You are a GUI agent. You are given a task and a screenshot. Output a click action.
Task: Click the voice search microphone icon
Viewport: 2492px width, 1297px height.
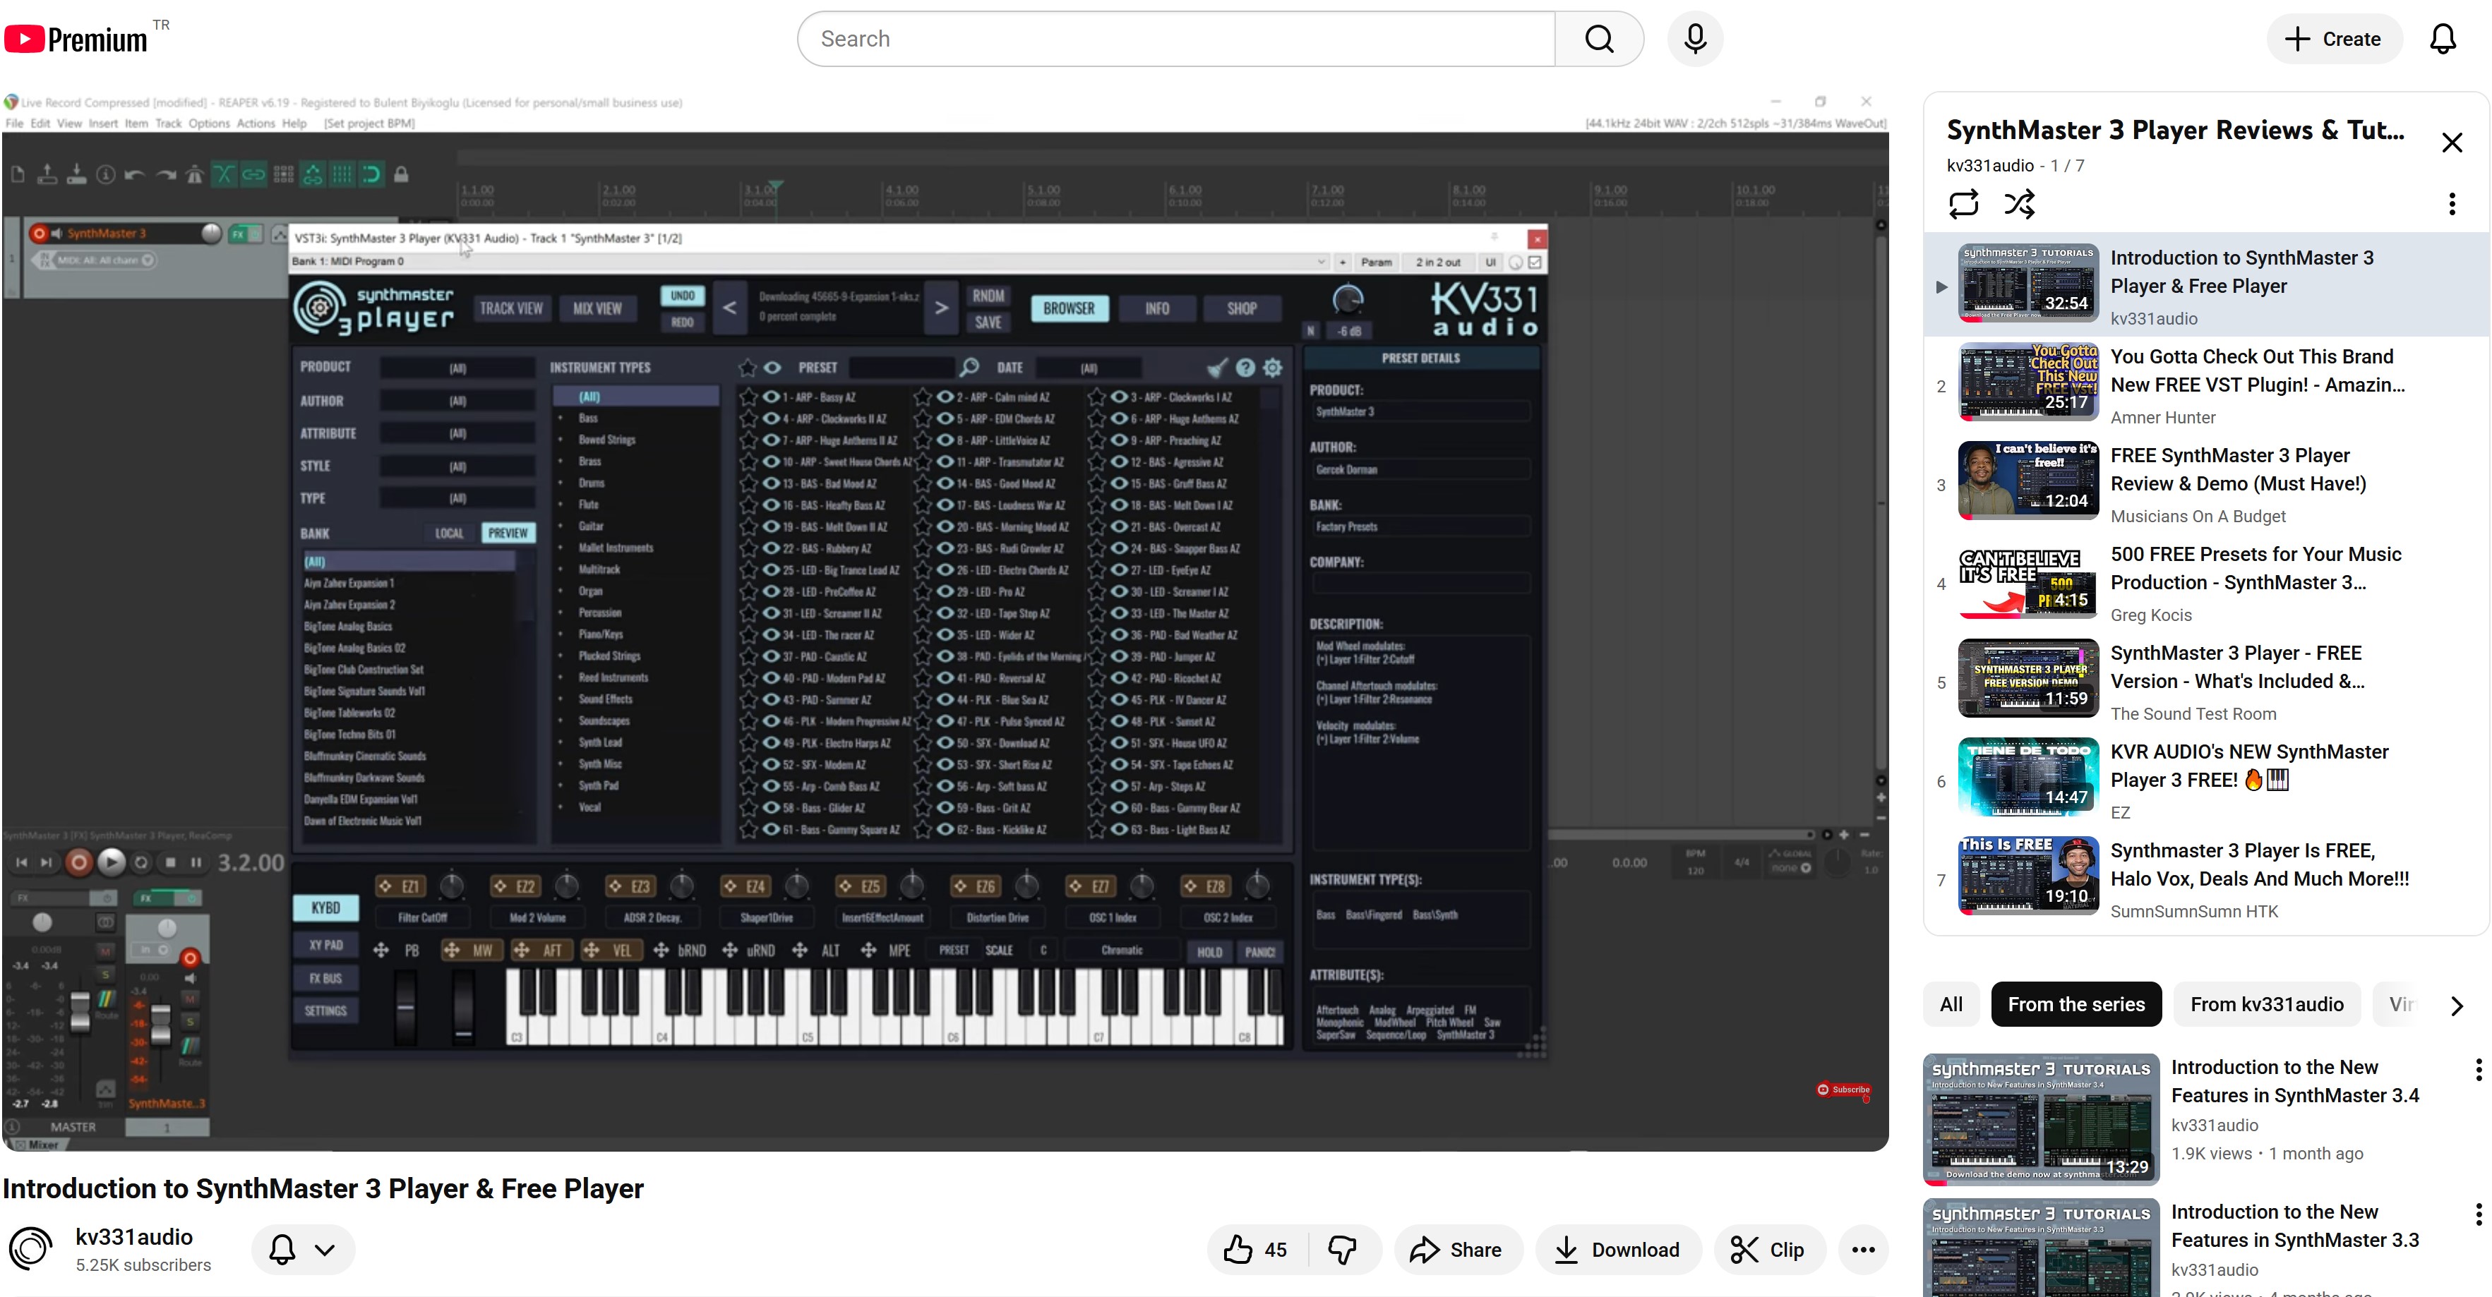pos(1695,39)
